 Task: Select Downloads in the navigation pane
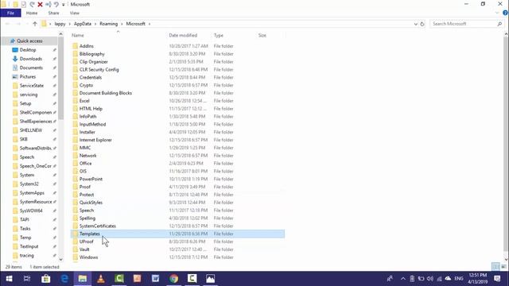pos(31,59)
